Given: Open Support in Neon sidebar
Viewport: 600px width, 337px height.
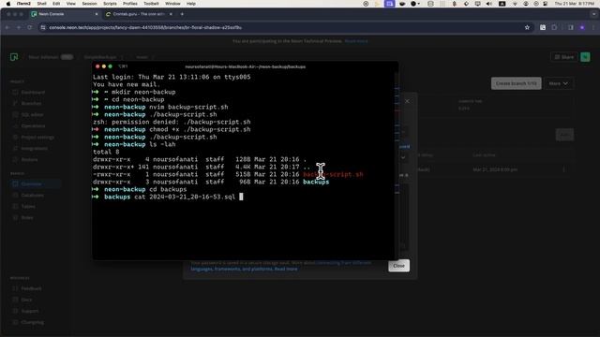Looking at the screenshot, I should click(29, 311).
